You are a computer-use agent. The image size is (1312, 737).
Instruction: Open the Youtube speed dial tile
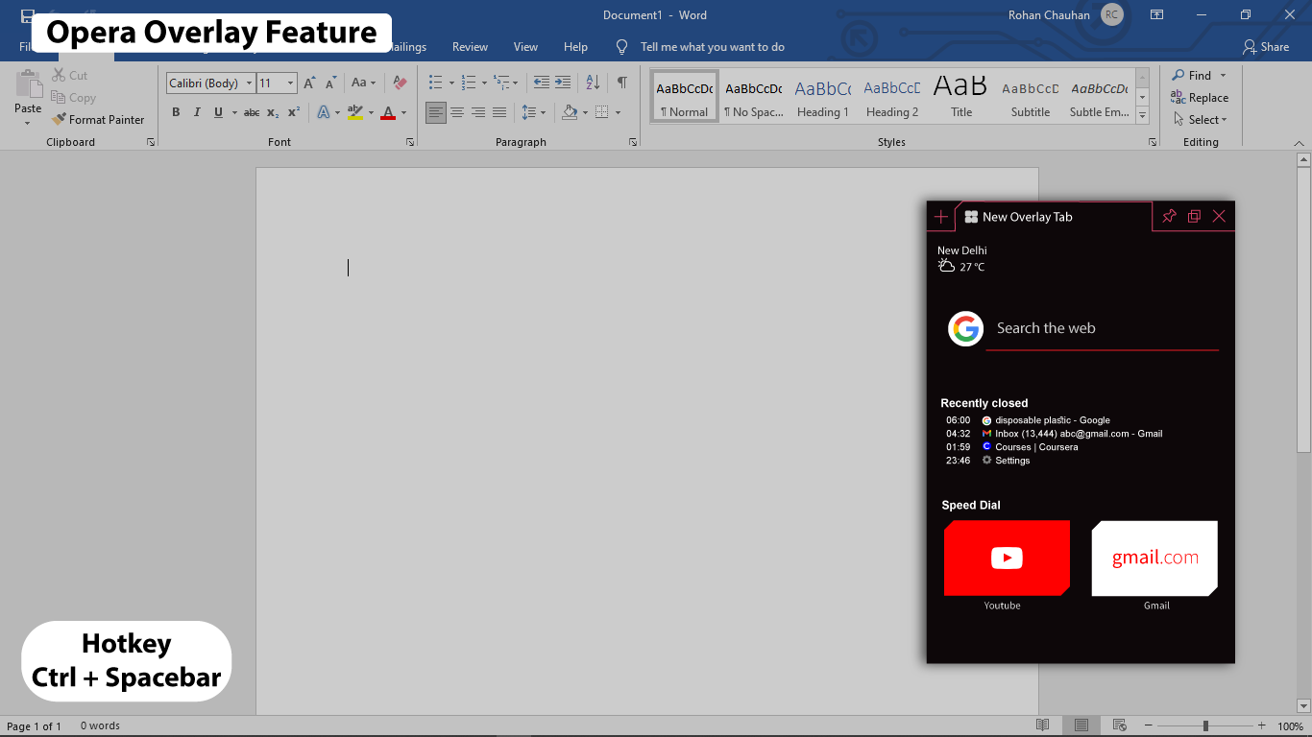tap(1007, 559)
